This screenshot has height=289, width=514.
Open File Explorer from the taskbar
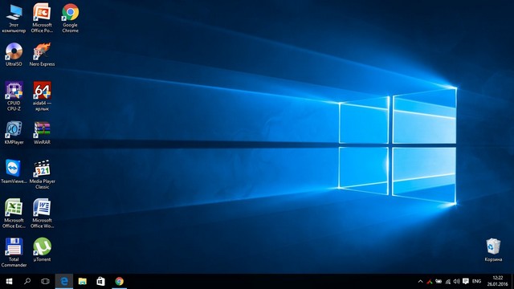pos(82,281)
